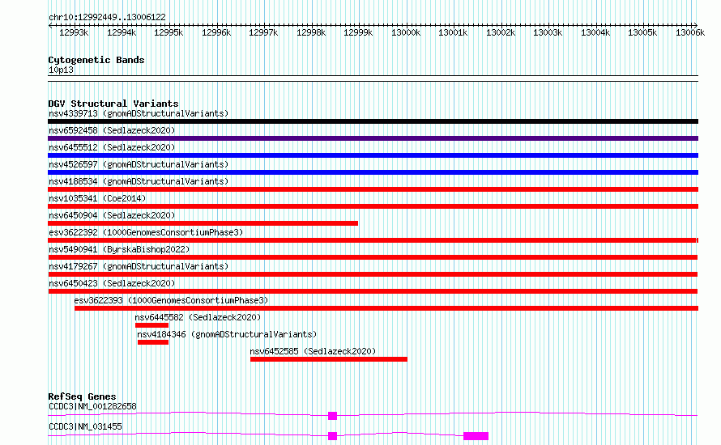Open the CCDC3|NM_031455 transcript label

(85, 426)
